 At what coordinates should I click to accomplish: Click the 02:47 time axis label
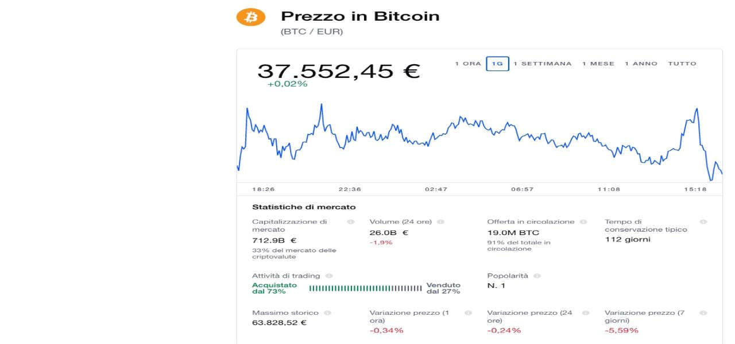[x=436, y=189]
